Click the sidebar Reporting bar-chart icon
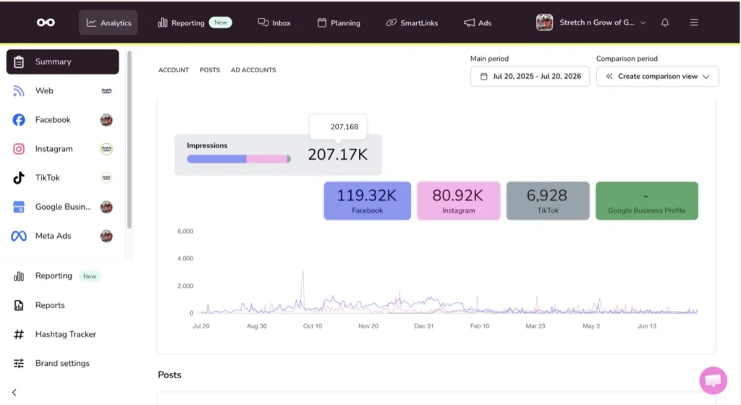Viewport: 741px width, 405px height. [x=18, y=276]
